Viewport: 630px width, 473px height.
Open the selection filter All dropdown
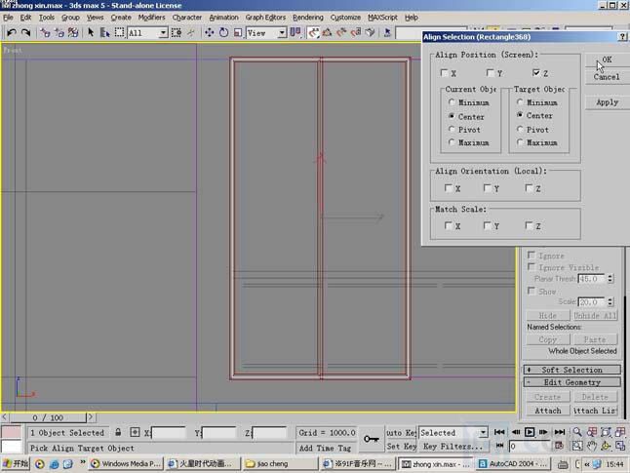(x=163, y=32)
